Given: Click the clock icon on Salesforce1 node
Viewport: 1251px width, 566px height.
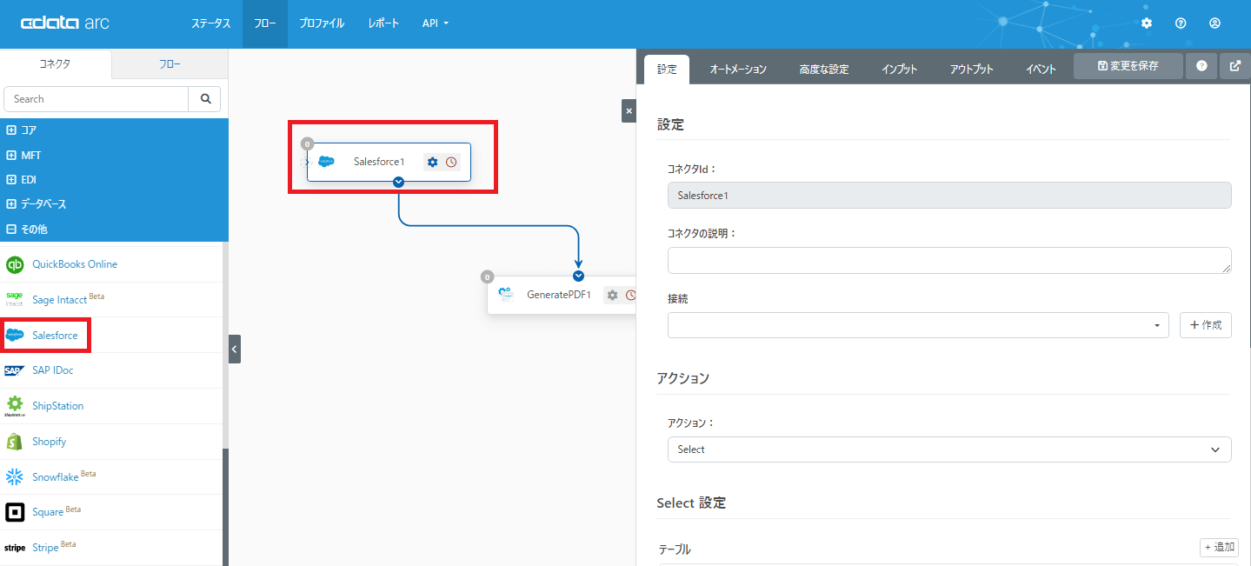Looking at the screenshot, I should pos(451,162).
